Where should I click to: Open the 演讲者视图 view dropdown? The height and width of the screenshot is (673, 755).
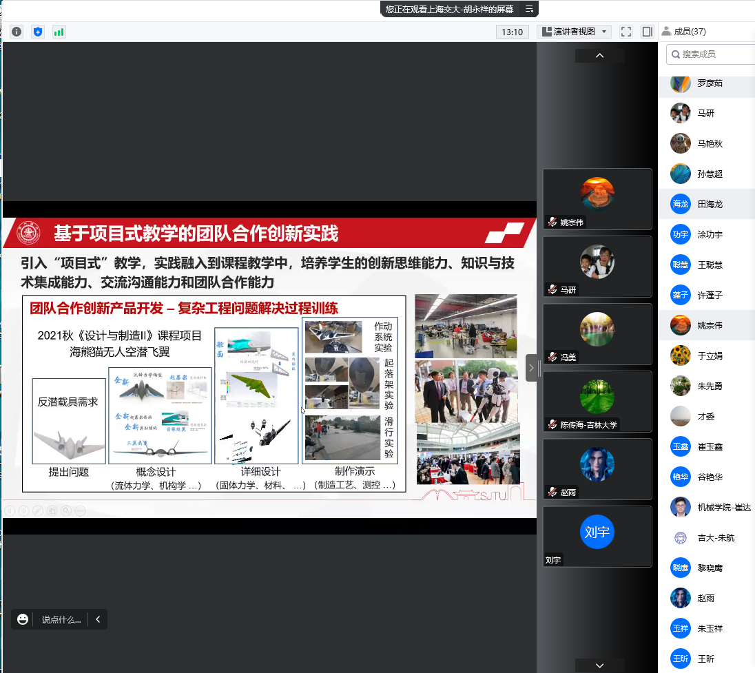tap(575, 32)
